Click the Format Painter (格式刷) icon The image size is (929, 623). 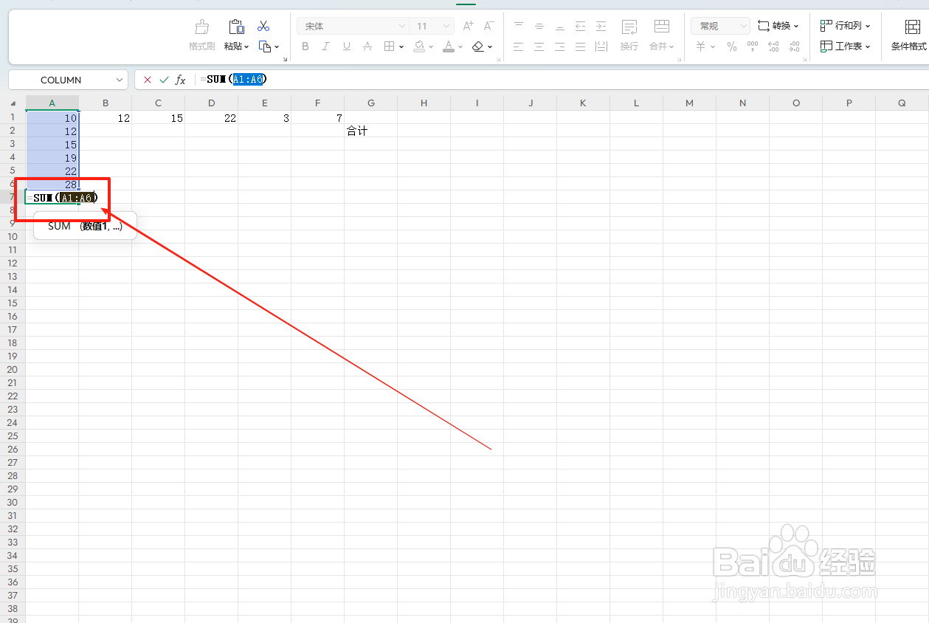201,27
